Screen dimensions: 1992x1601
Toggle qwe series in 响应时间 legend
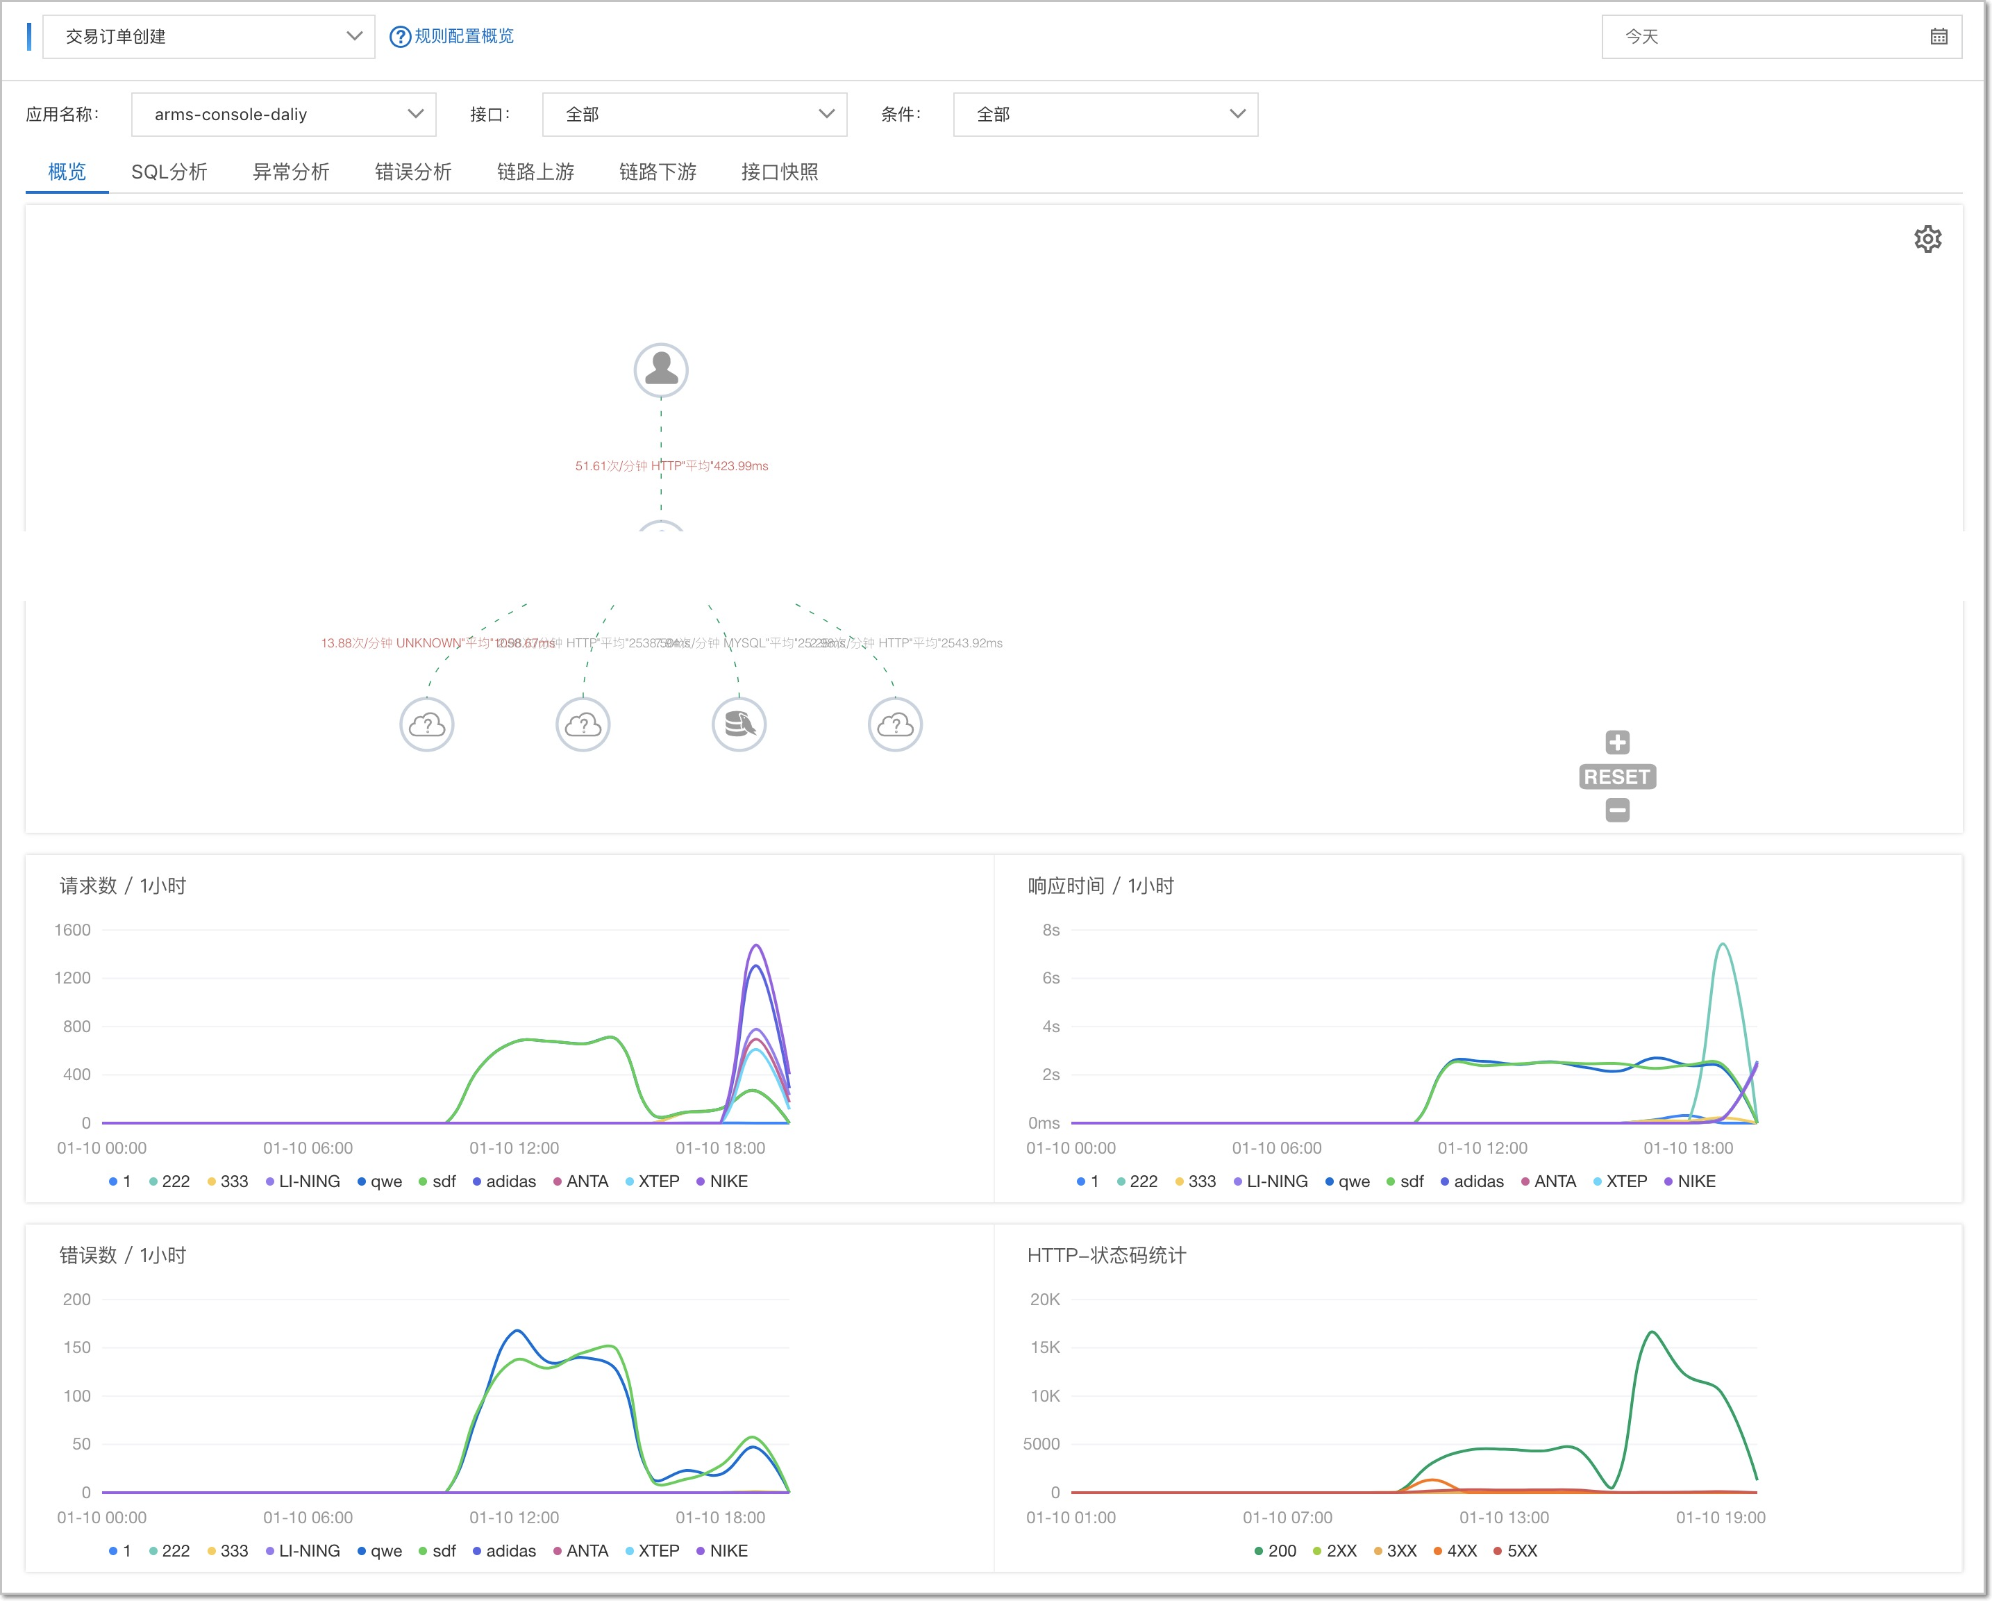1347,1181
